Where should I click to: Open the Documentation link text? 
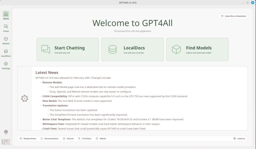(x=51, y=139)
